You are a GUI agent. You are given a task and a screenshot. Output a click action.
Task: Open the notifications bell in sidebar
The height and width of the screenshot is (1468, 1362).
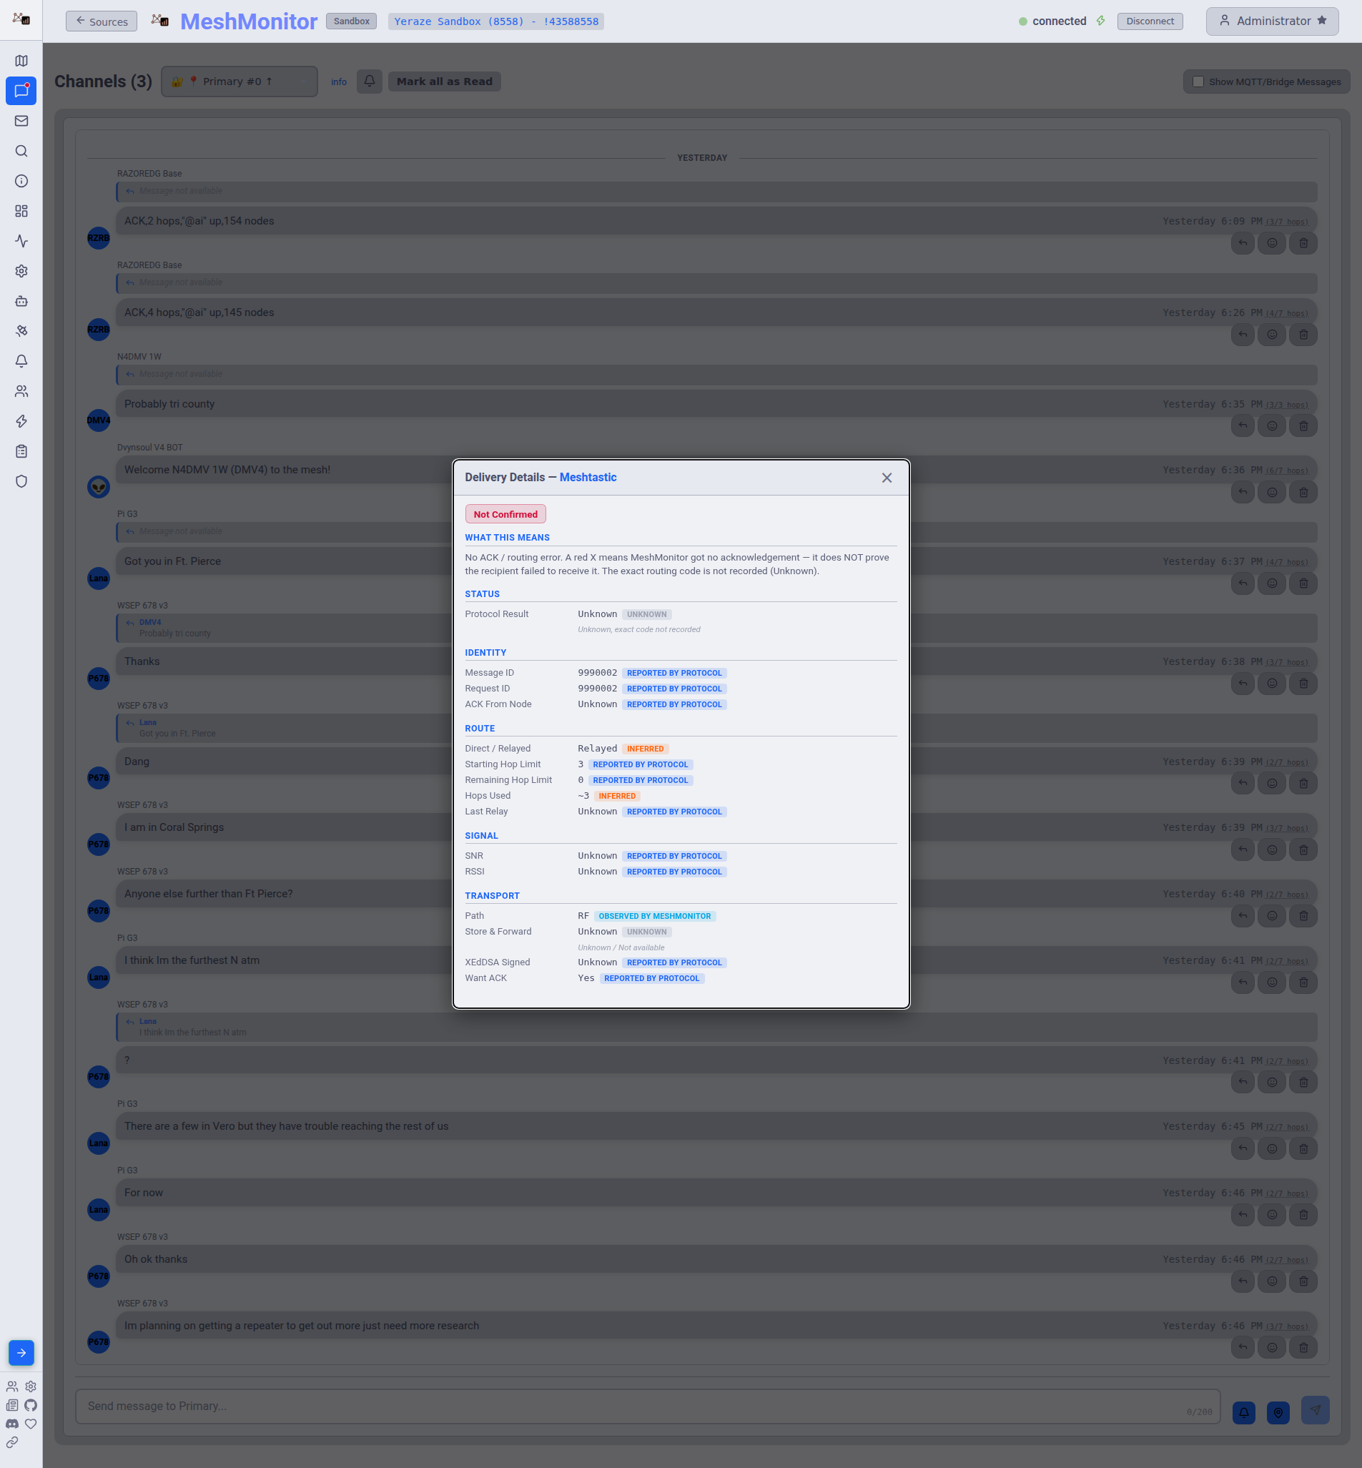point(21,361)
